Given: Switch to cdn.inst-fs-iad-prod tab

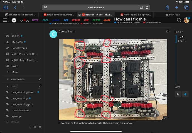Looking at the screenshot, I should [21, 15].
